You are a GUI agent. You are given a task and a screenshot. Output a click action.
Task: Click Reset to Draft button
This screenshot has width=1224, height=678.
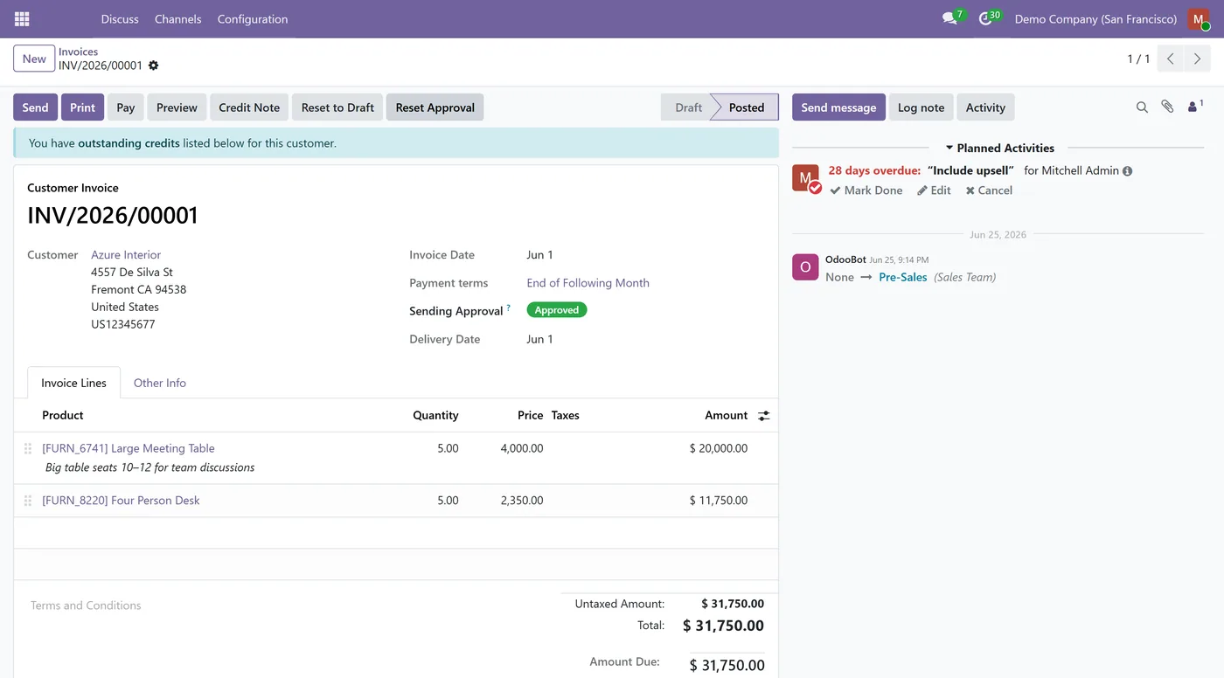point(337,107)
